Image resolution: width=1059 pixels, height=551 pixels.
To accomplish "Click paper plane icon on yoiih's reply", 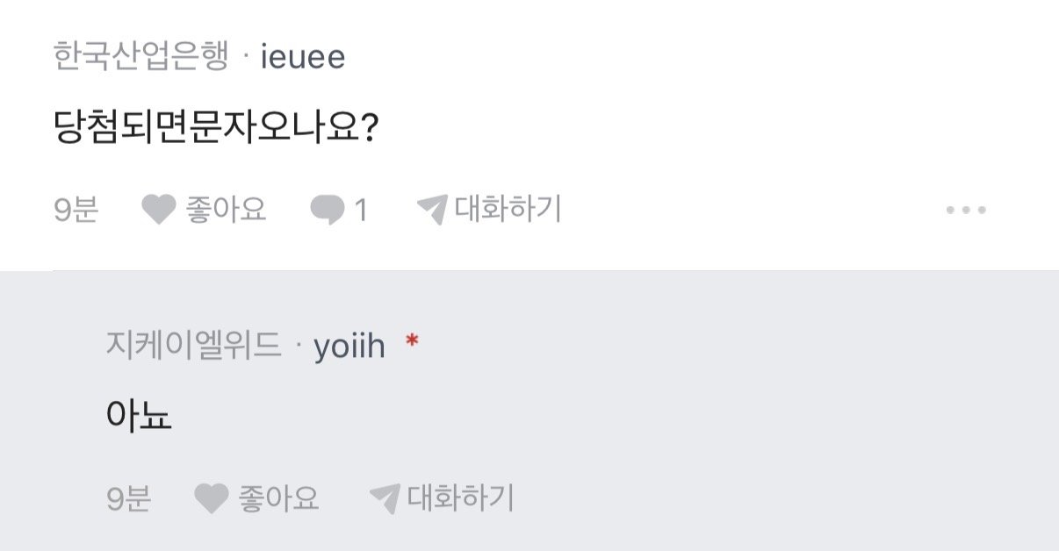I will pos(385,499).
